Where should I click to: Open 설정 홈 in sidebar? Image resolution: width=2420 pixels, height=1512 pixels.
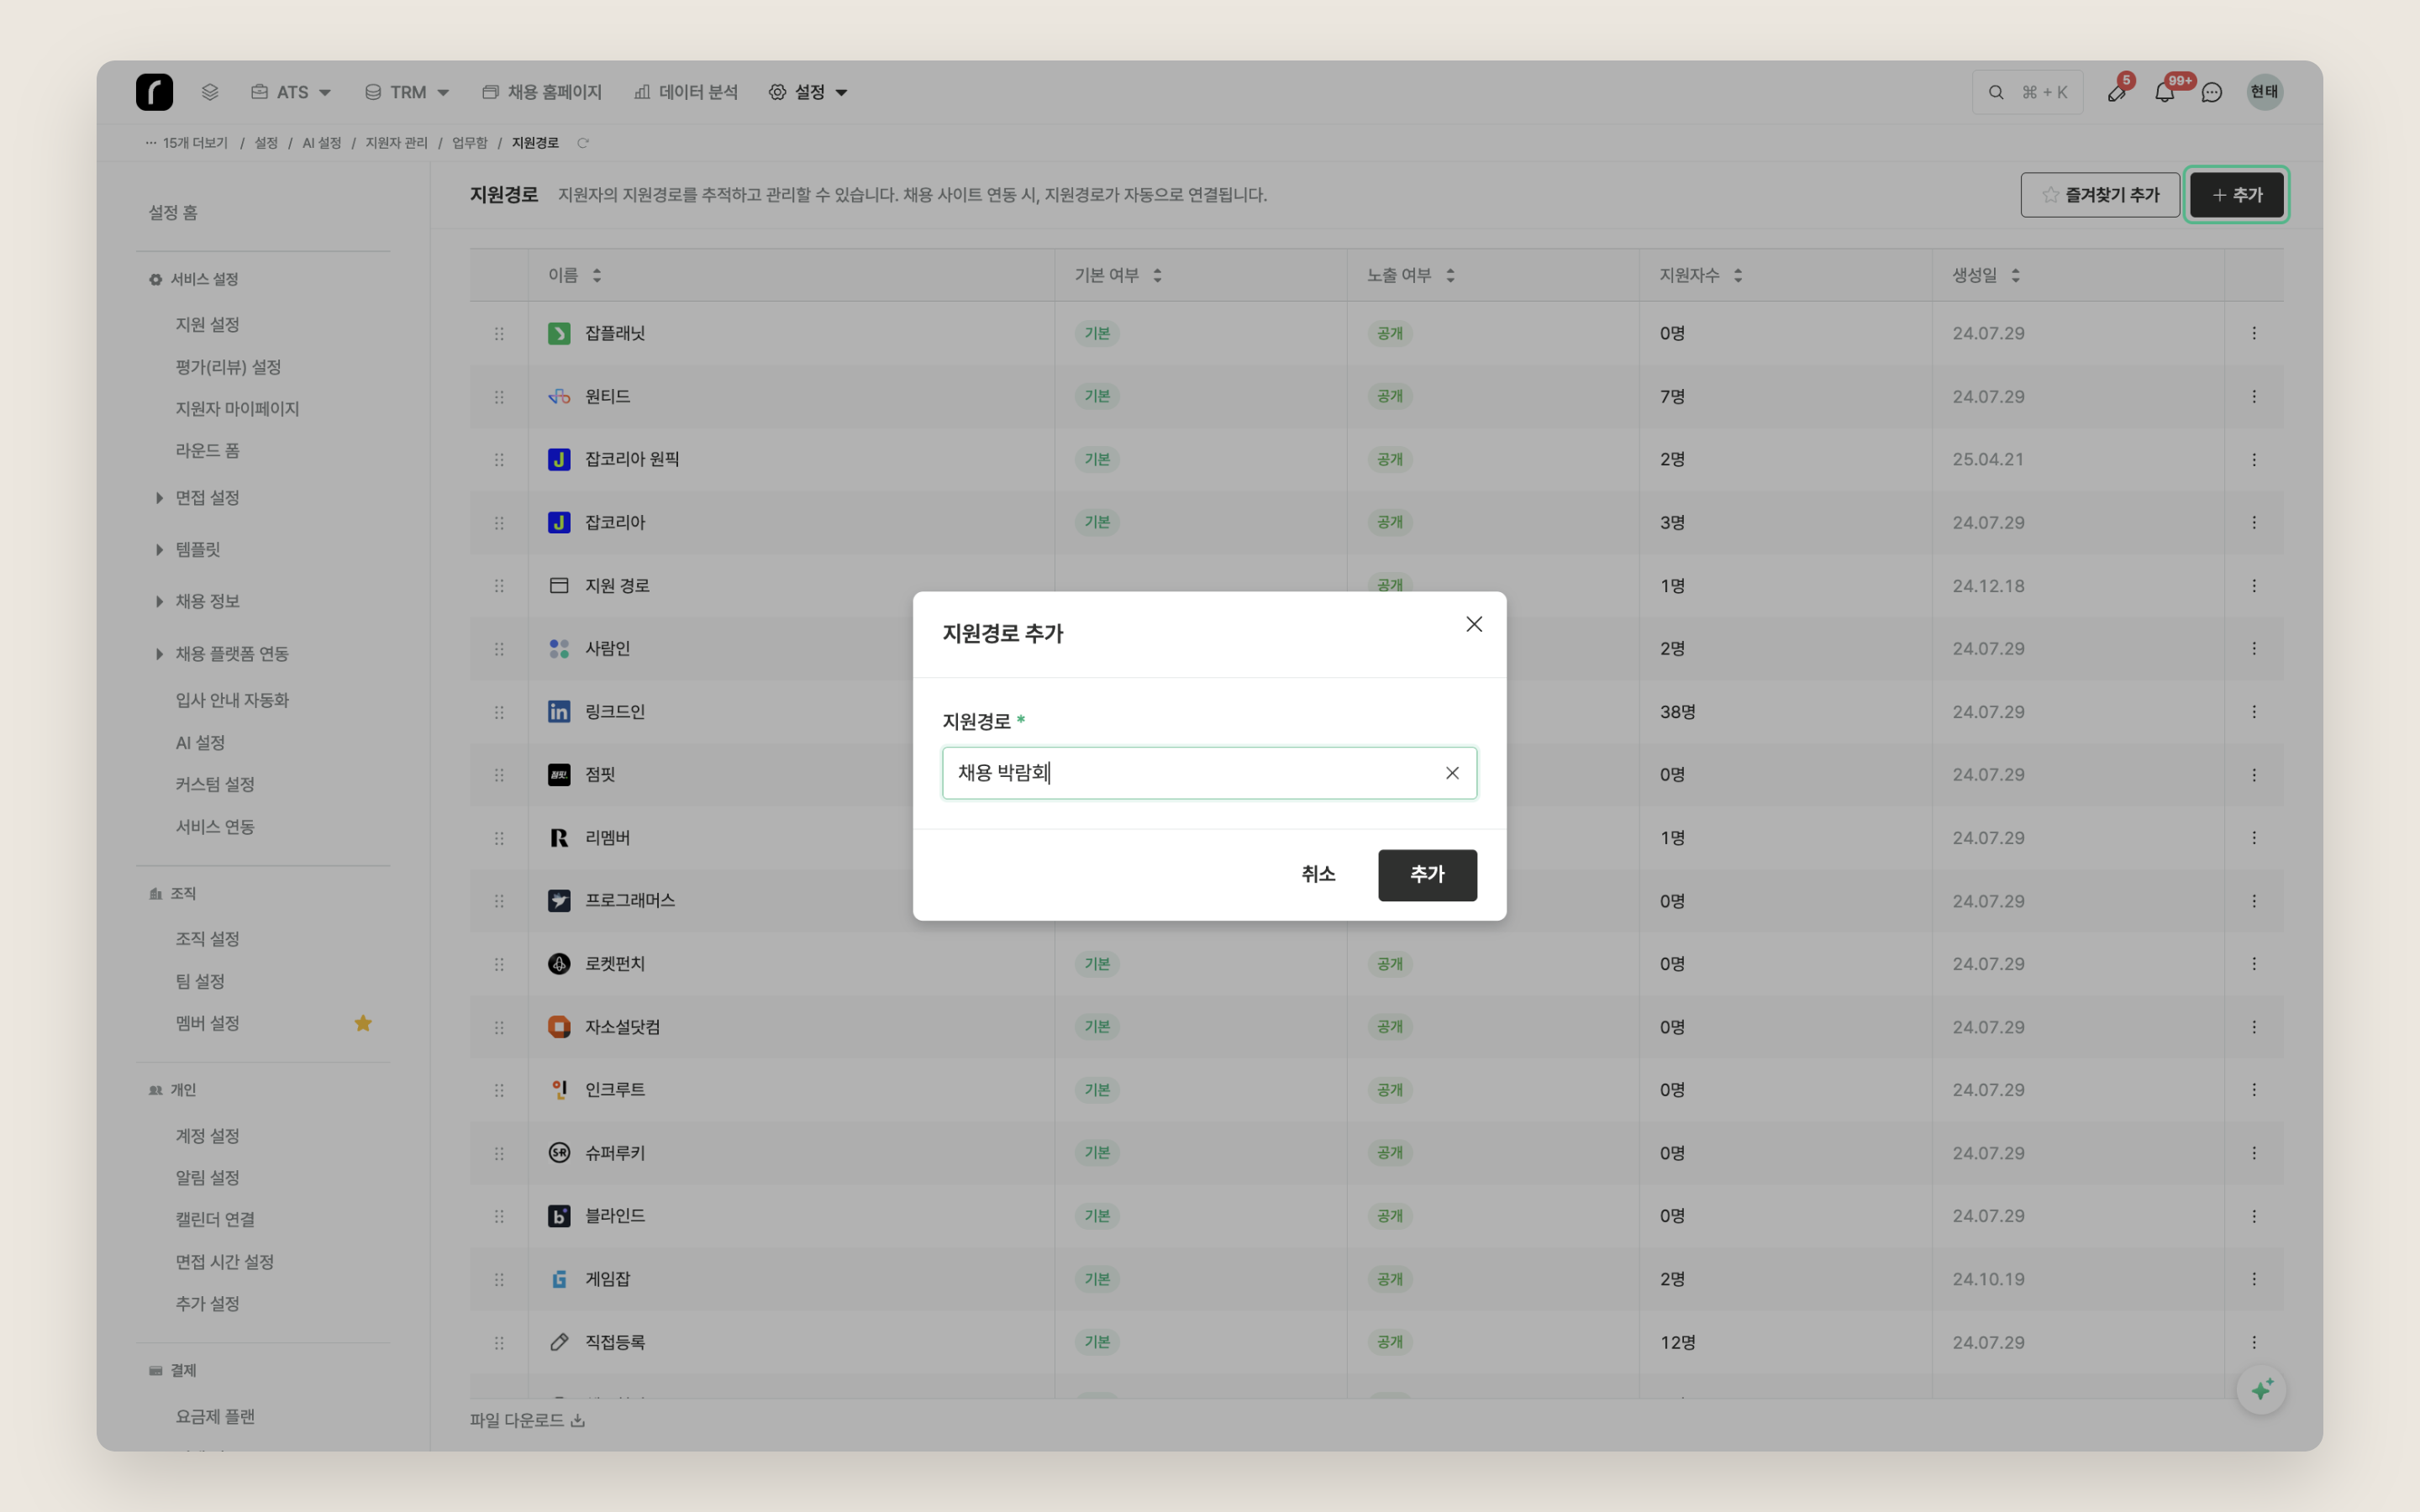click(173, 212)
